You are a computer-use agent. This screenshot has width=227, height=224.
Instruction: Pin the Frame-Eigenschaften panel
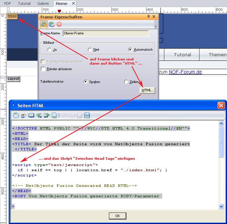coord(149,16)
